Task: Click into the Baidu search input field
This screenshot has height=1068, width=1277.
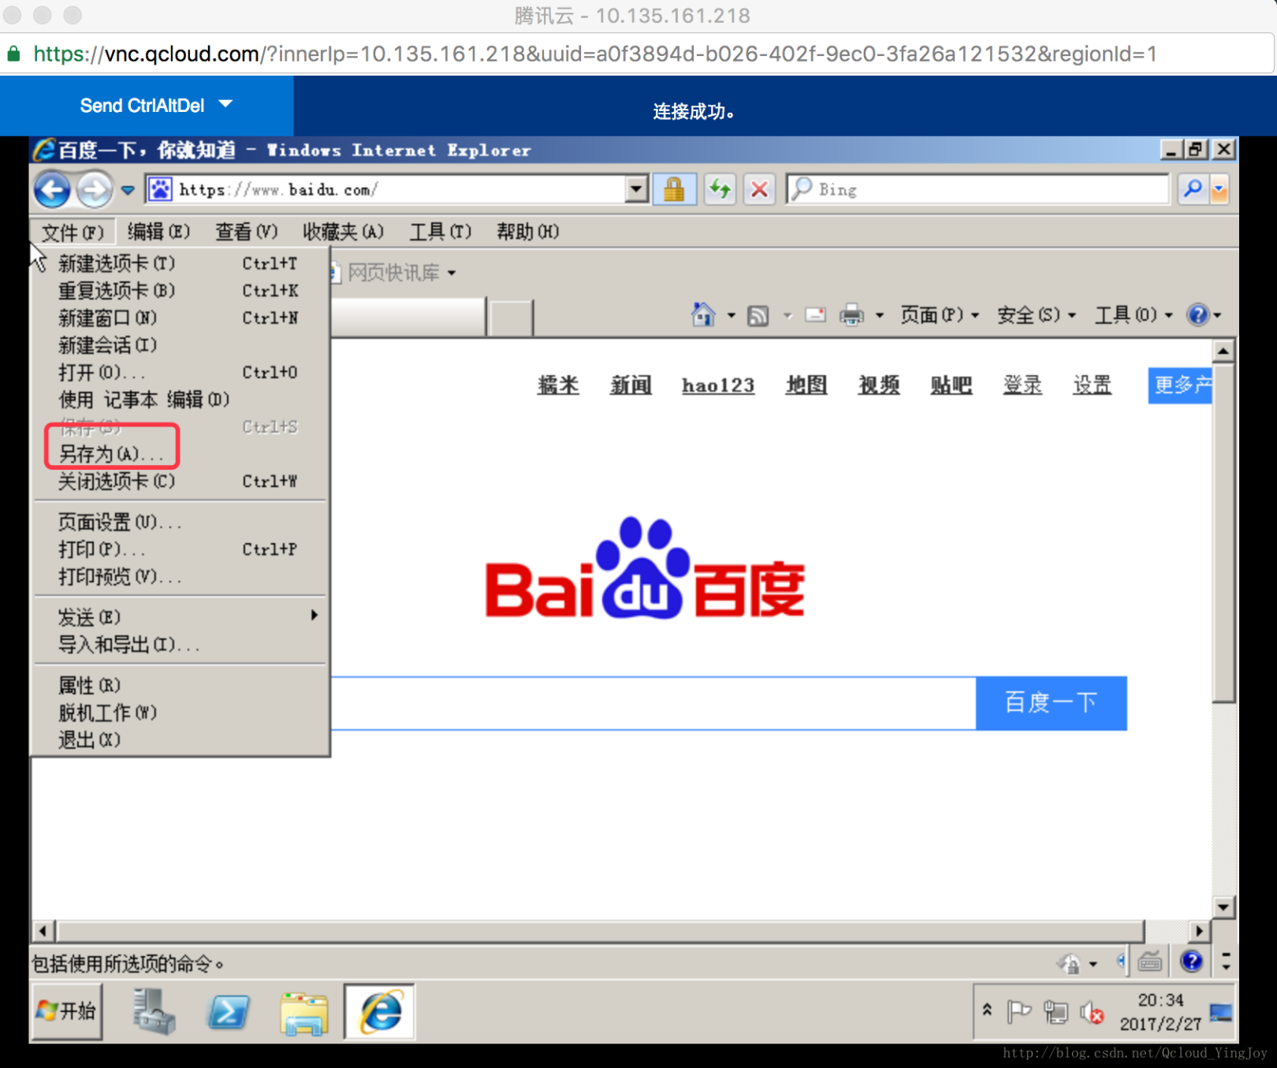Action: [x=653, y=703]
